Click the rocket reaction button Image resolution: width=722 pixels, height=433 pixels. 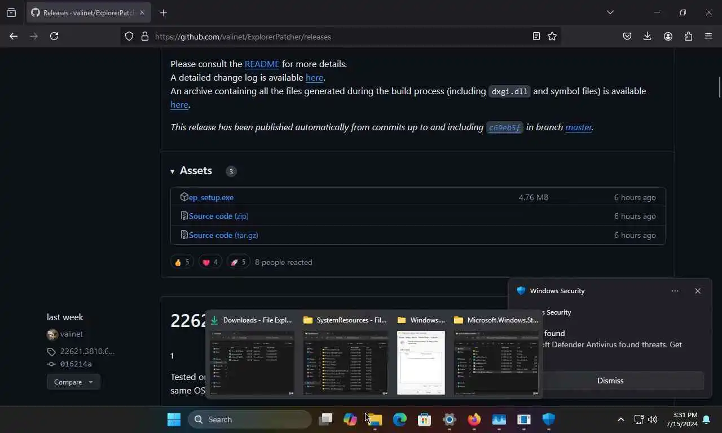[x=238, y=262]
